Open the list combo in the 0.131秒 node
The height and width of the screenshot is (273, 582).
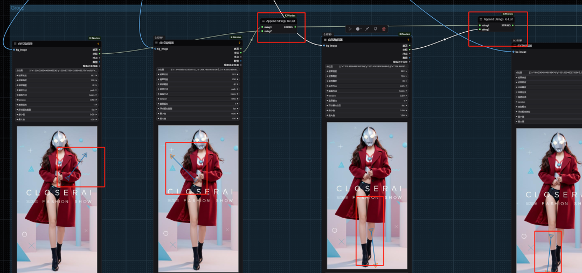[198, 109]
